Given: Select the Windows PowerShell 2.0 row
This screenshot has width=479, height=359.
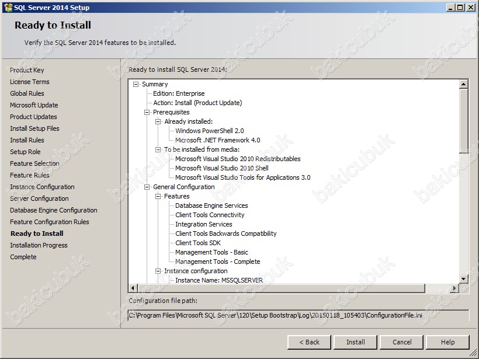Looking at the screenshot, I should pos(210,131).
